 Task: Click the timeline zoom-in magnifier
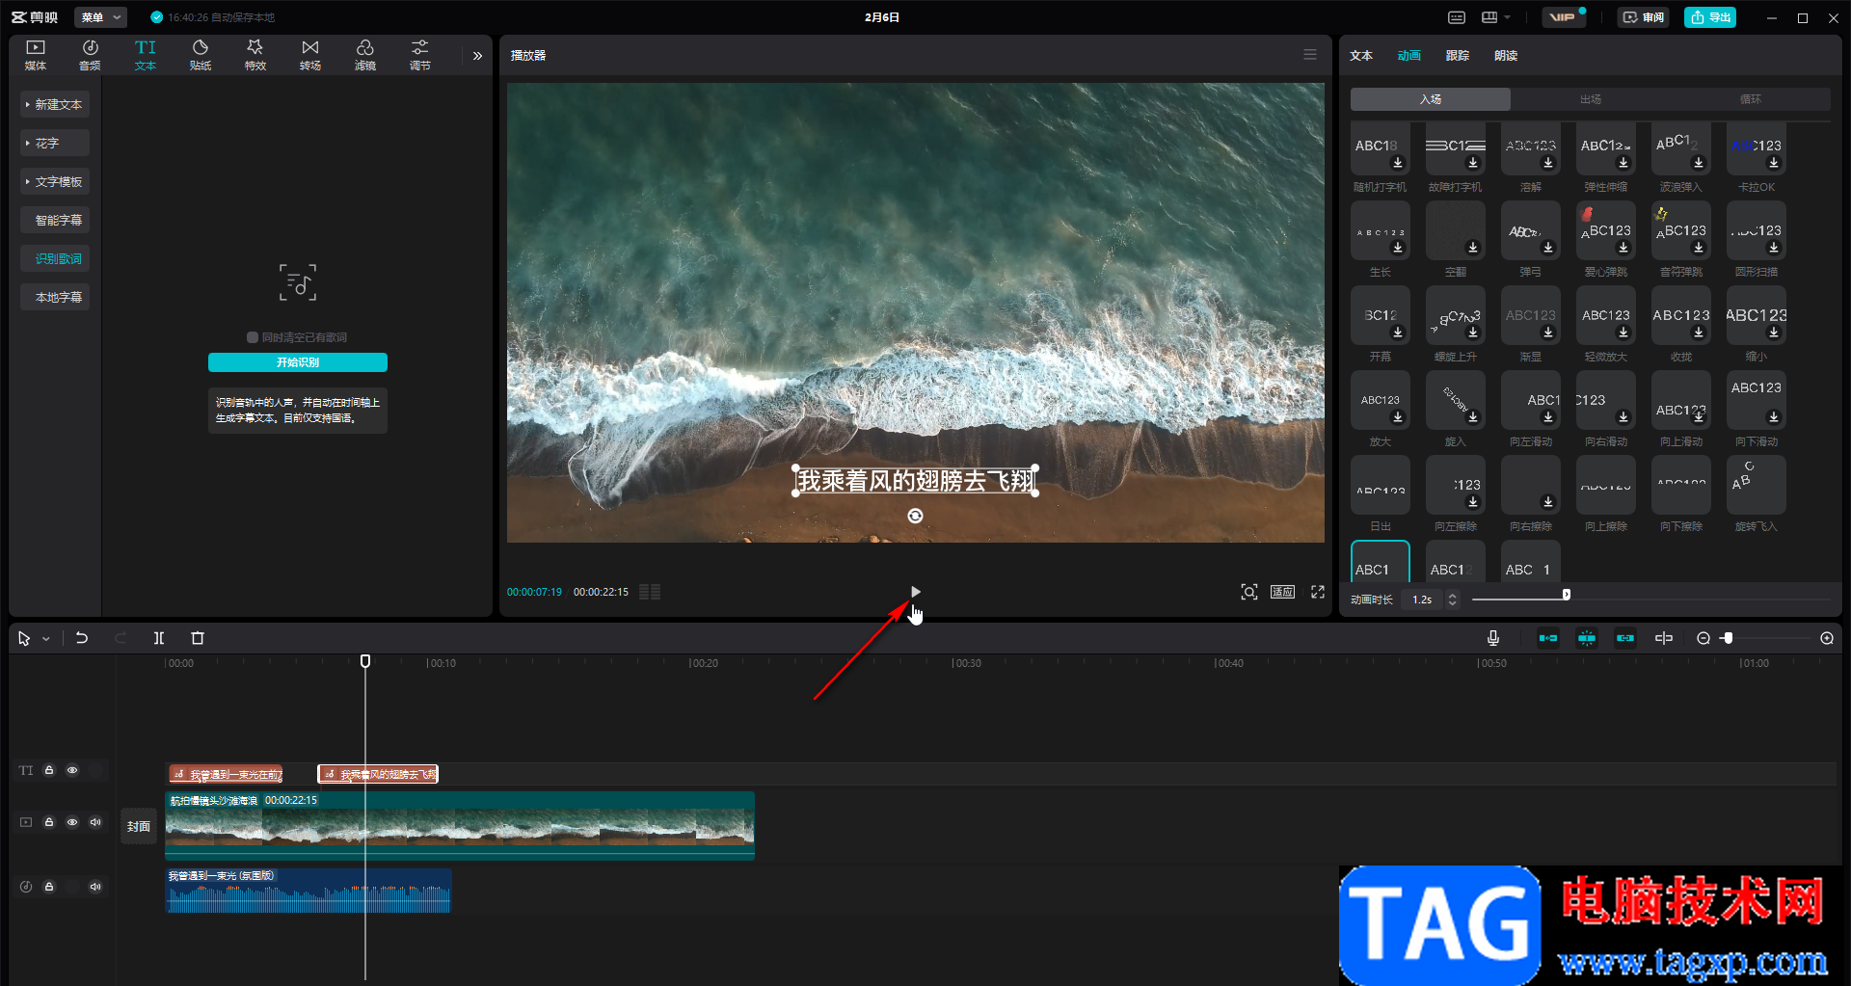click(x=1827, y=638)
